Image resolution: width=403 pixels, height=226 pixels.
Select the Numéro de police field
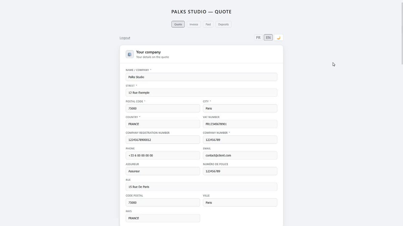coord(240,171)
